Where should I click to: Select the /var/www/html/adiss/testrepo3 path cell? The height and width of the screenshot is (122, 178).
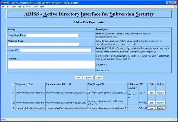coord(31,108)
